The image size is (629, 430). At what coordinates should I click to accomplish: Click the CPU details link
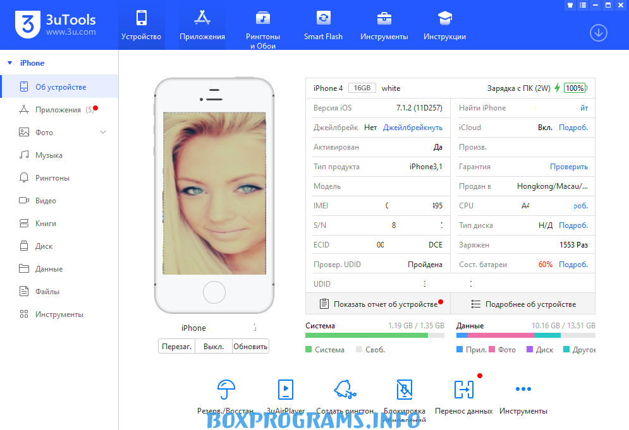coord(581,206)
